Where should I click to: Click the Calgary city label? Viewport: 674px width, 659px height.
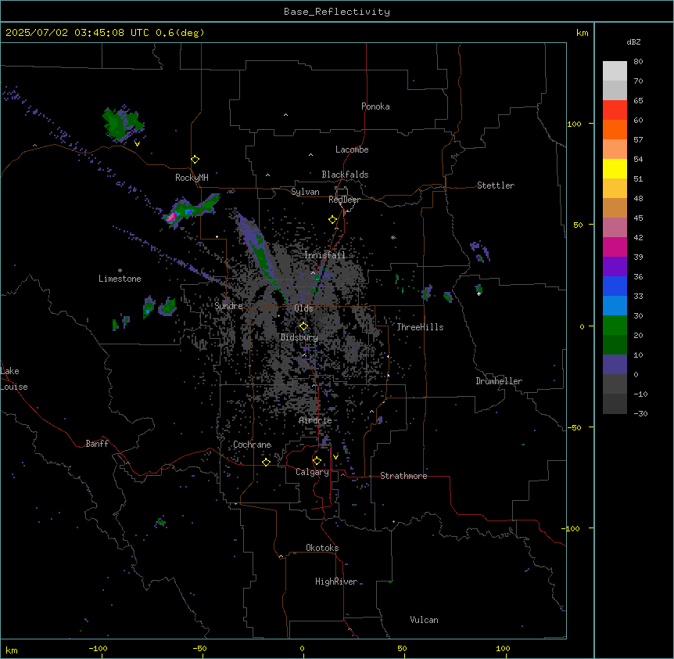312,472
